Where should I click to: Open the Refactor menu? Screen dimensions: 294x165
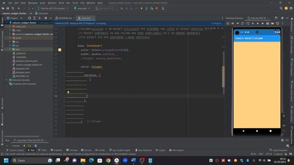(52, 3)
